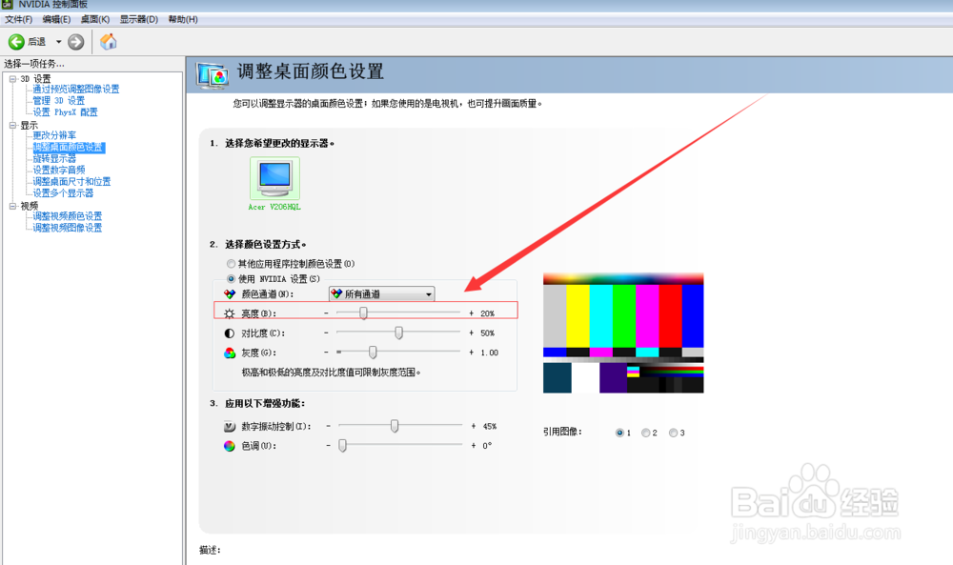Open 通过预览调整图像设置 link
Image resolution: width=953 pixels, height=565 pixels.
(x=76, y=90)
